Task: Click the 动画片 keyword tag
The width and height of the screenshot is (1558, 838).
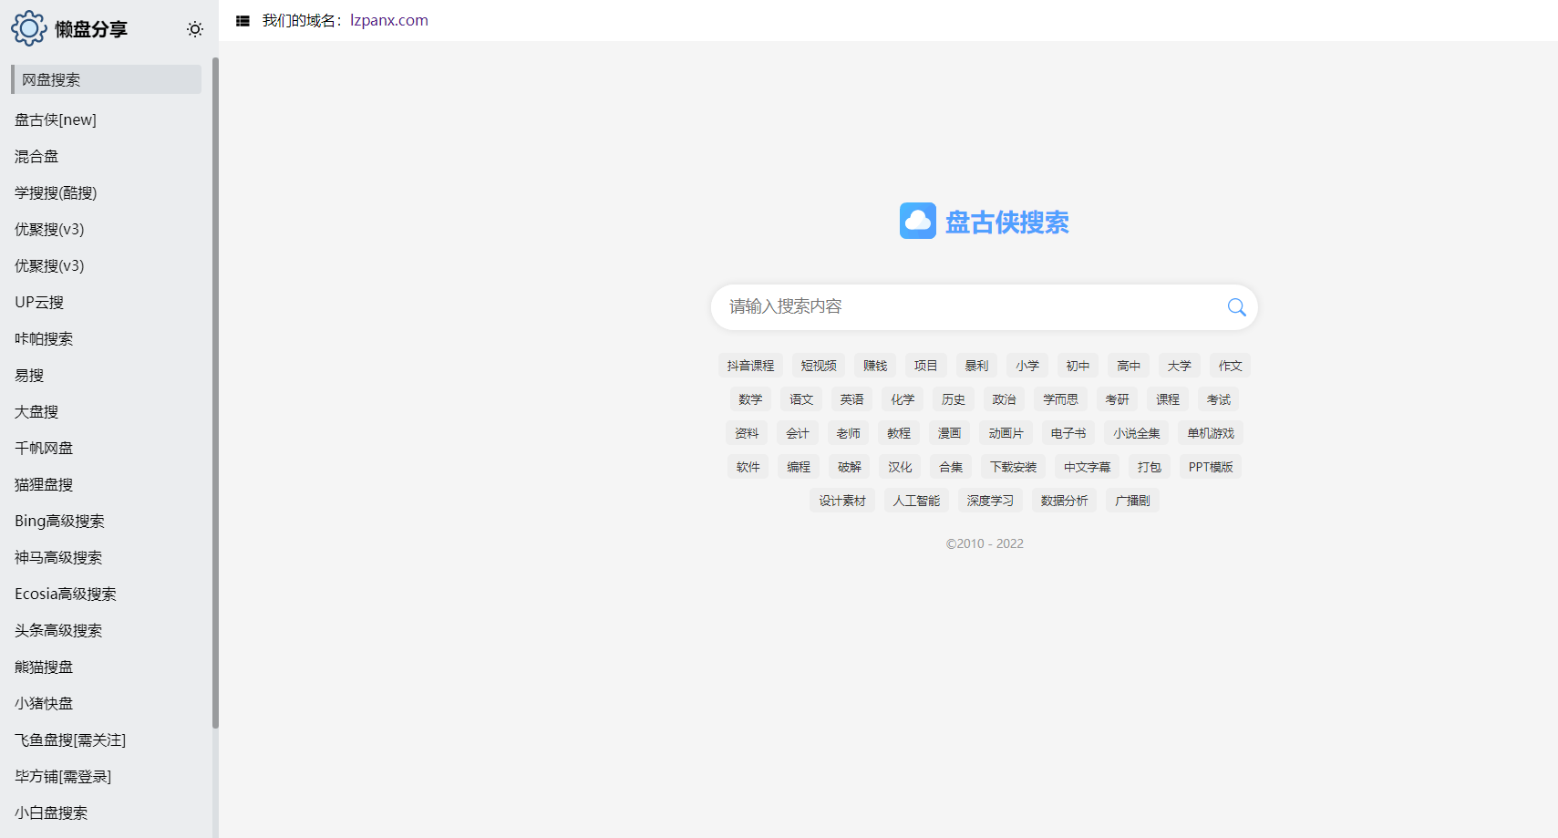Action: point(1006,433)
